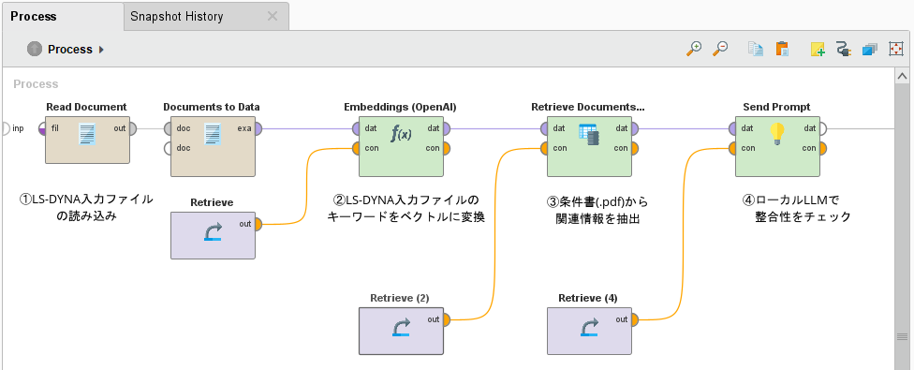Close the Snapshot History tab
The height and width of the screenshot is (370, 914).
click(x=273, y=16)
